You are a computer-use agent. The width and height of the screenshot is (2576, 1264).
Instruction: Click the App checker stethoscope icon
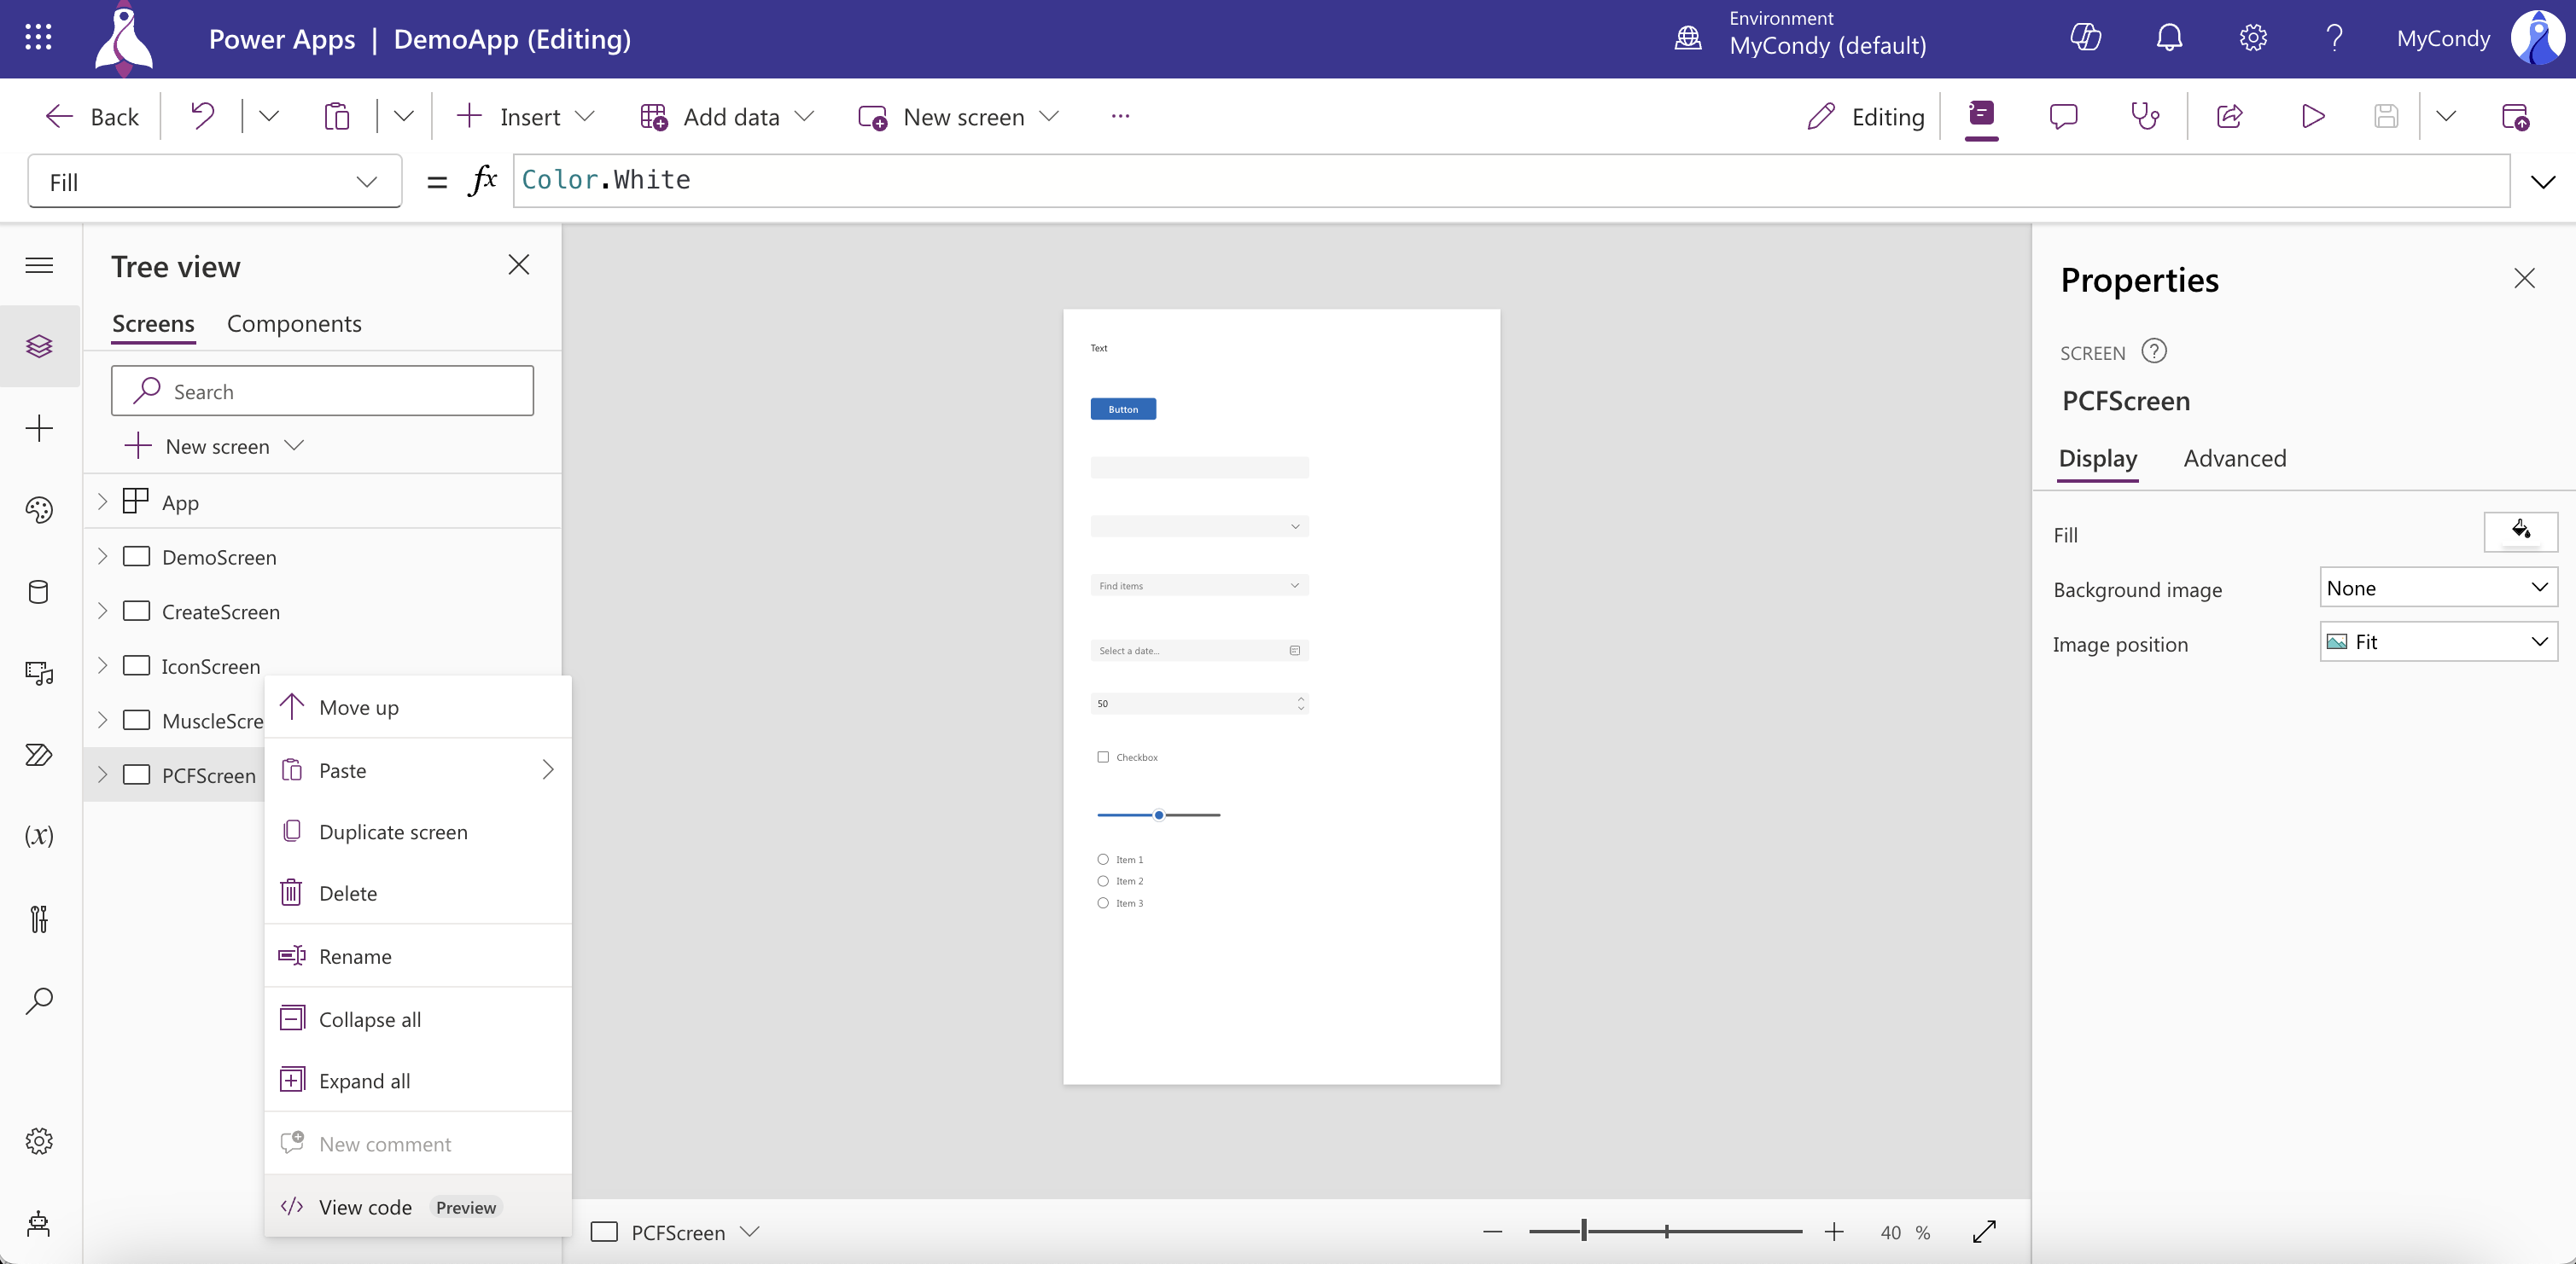(x=2145, y=117)
